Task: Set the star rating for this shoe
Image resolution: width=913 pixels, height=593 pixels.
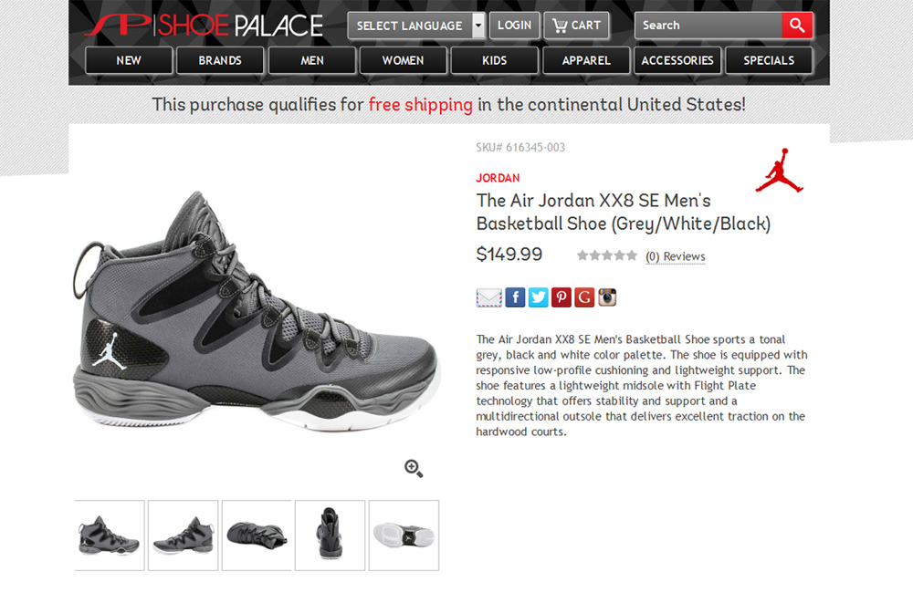Action: click(607, 255)
